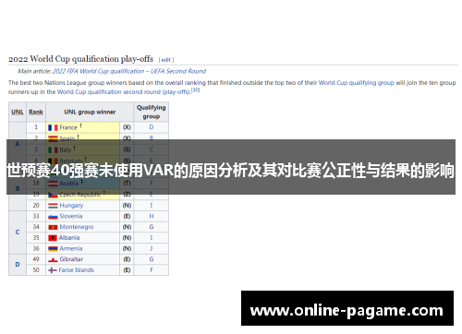Open the 'World Cup qualification second round (play-offs)' link
The height and width of the screenshot is (334, 462).
pos(124,92)
